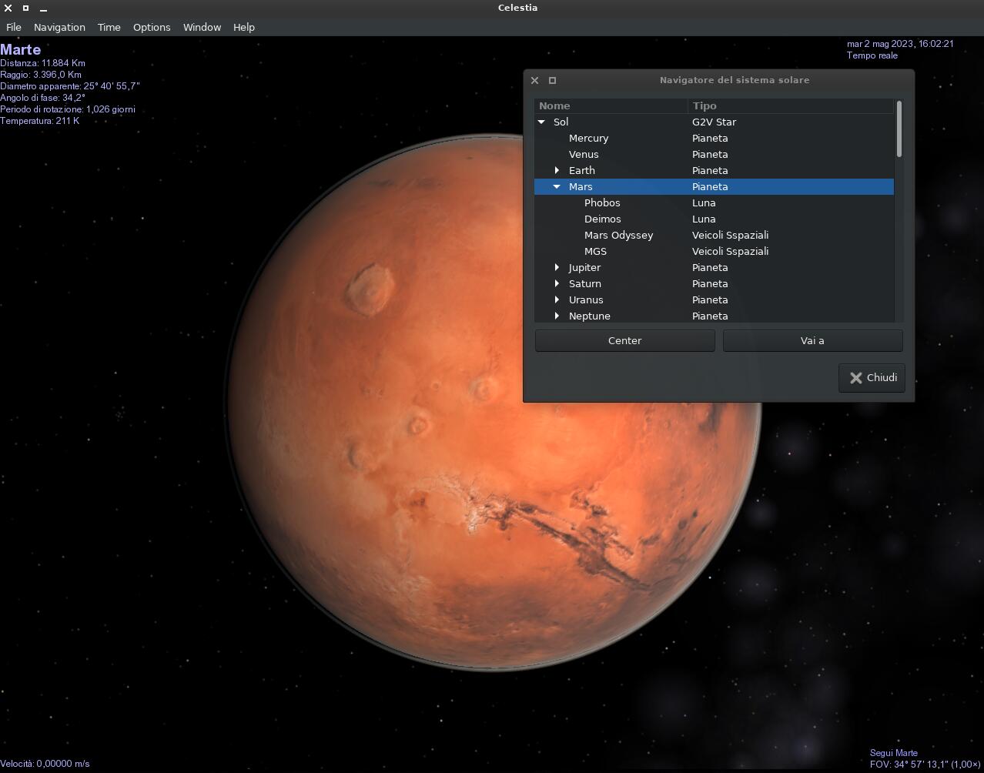Close the solar system navigator dialog
984x773 pixels.
click(x=534, y=80)
